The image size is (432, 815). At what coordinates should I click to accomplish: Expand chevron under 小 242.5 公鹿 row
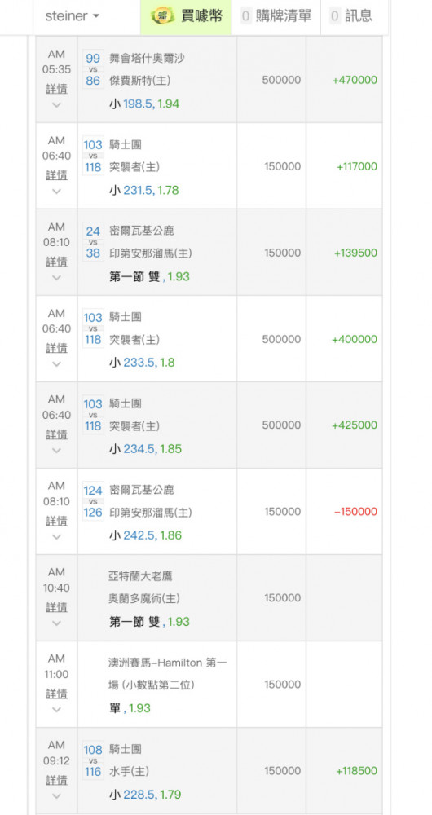pyautogui.click(x=57, y=536)
